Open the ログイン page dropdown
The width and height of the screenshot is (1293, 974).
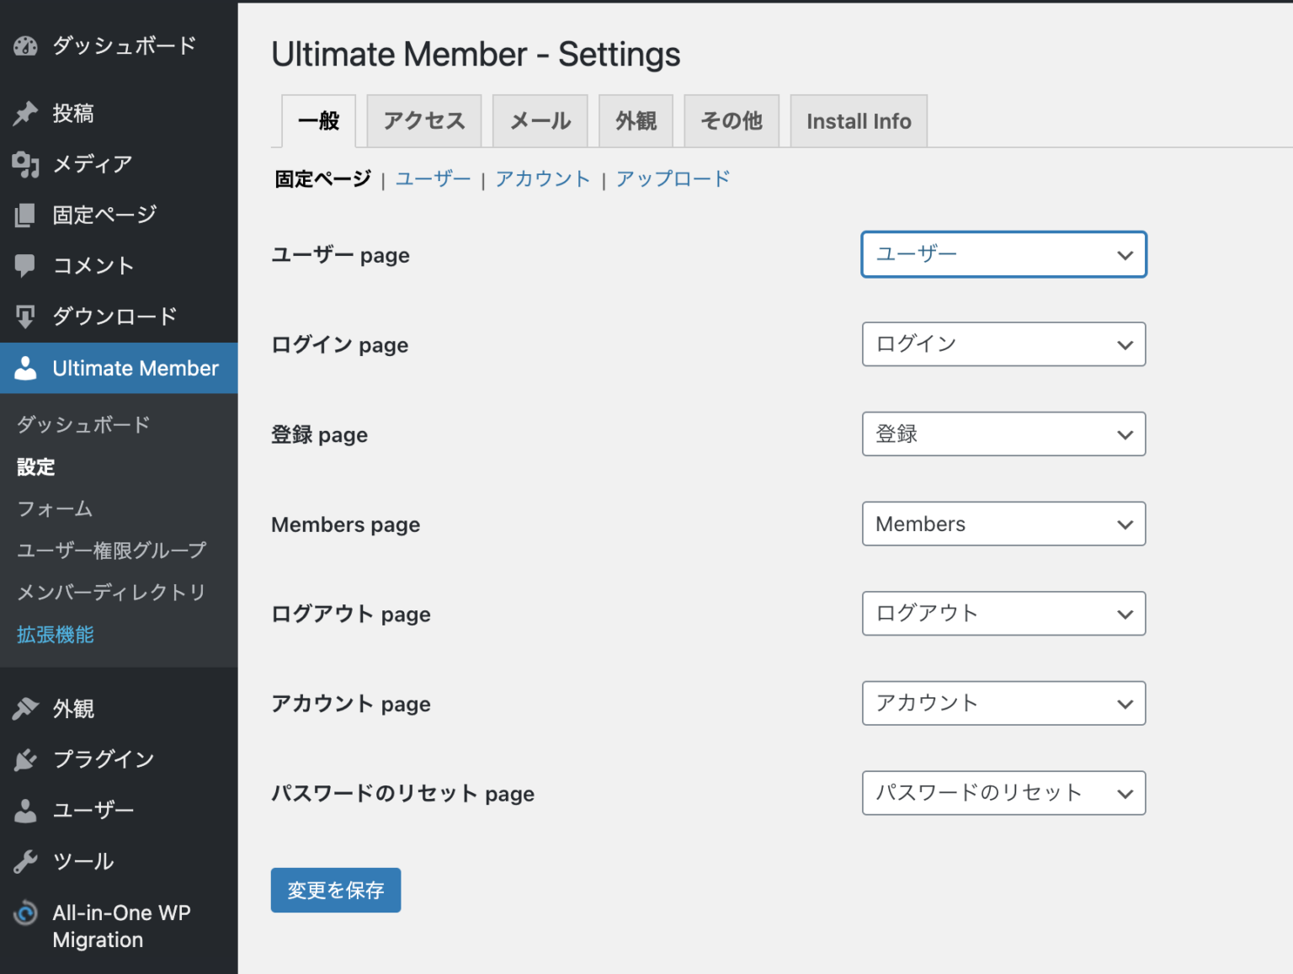(x=1003, y=344)
